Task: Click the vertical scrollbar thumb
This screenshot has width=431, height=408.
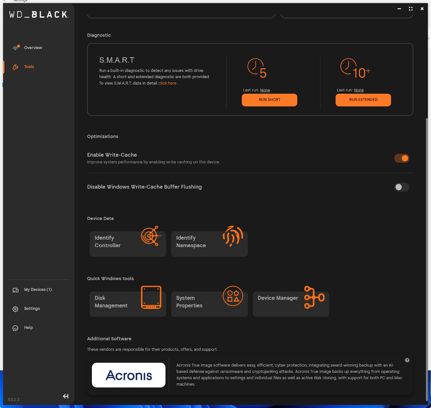Action: (427, 260)
